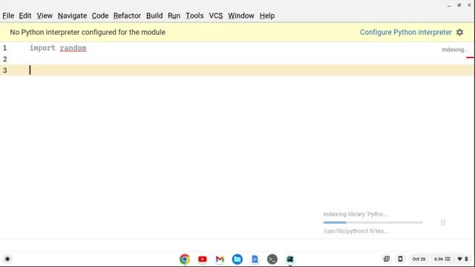Open Chrome from the shelf
The width and height of the screenshot is (475, 267).
pos(185,259)
